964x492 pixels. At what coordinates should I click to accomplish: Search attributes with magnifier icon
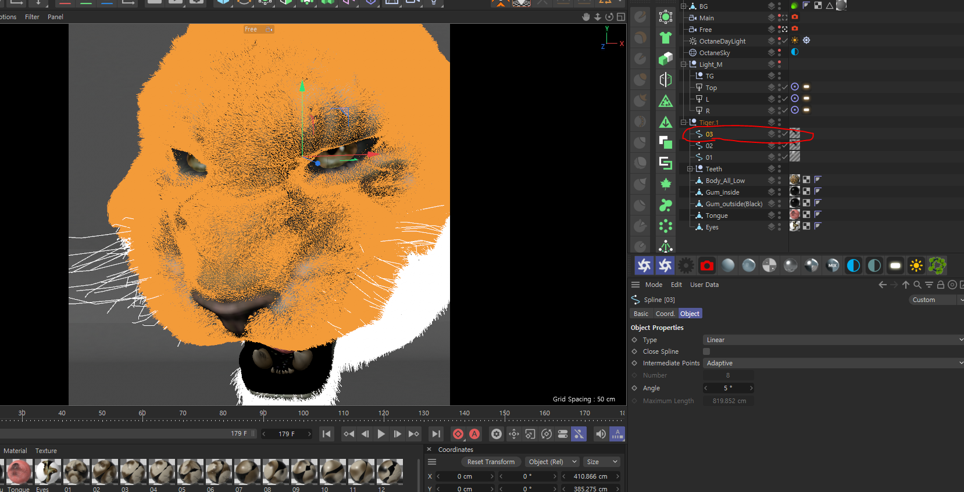click(x=917, y=285)
